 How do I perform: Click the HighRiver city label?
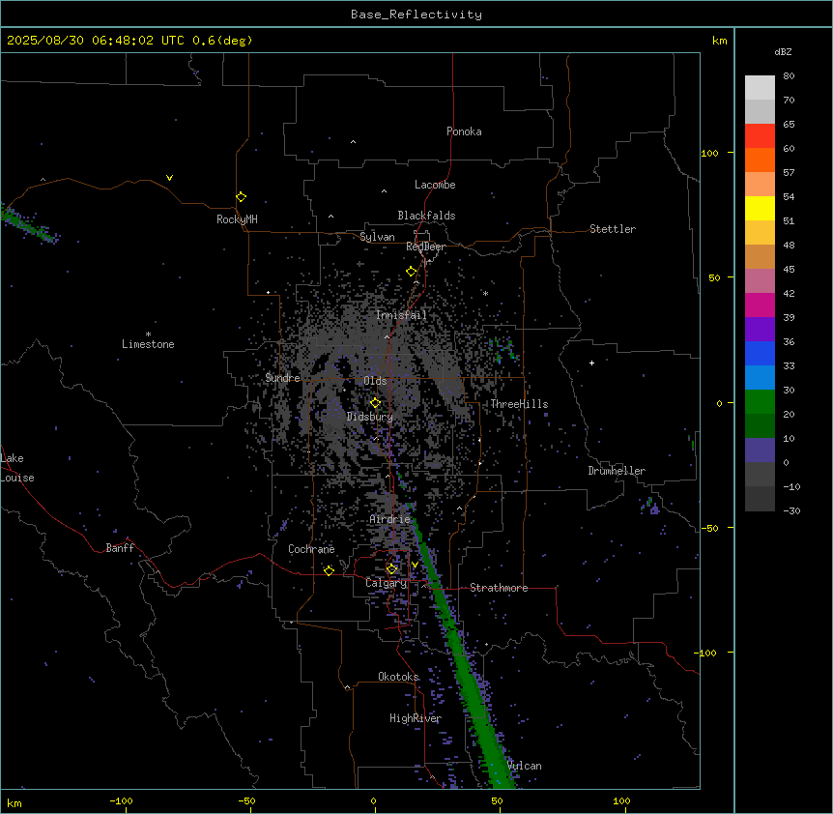[416, 718]
